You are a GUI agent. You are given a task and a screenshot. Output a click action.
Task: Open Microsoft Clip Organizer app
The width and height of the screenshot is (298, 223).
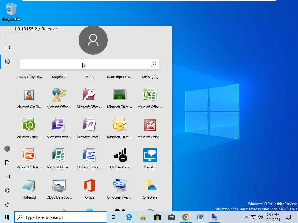(x=29, y=98)
